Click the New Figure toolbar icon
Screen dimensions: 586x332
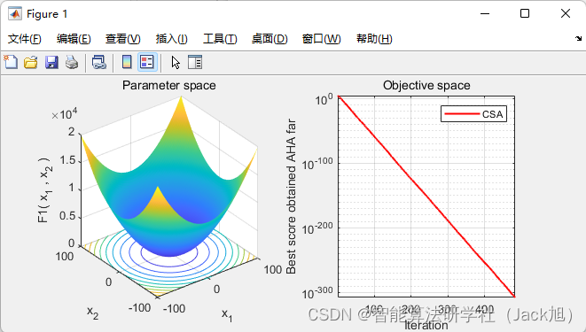pyautogui.click(x=11, y=62)
